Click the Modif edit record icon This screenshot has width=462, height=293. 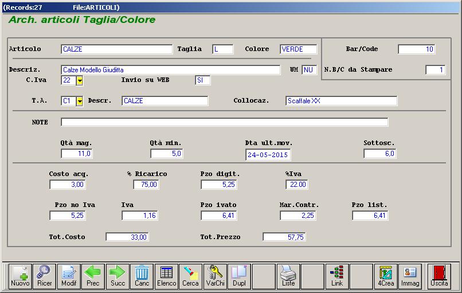(69, 276)
